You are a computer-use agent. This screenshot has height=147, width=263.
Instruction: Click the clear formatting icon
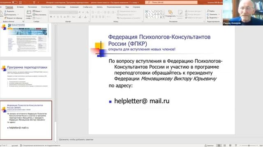88,12
